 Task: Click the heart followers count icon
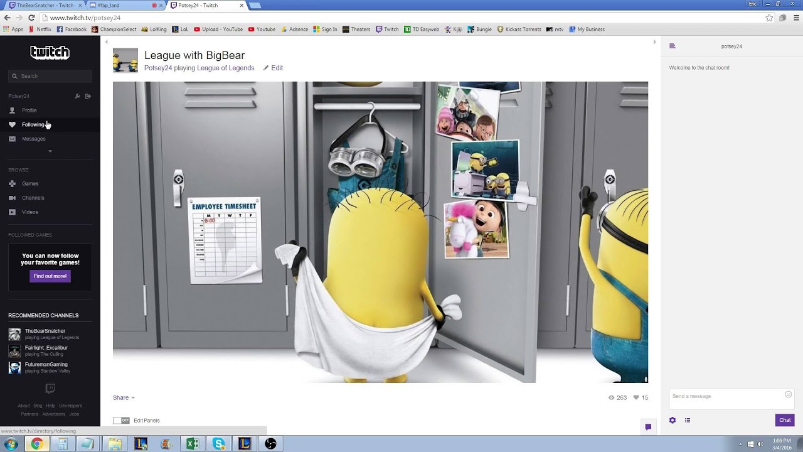636,397
